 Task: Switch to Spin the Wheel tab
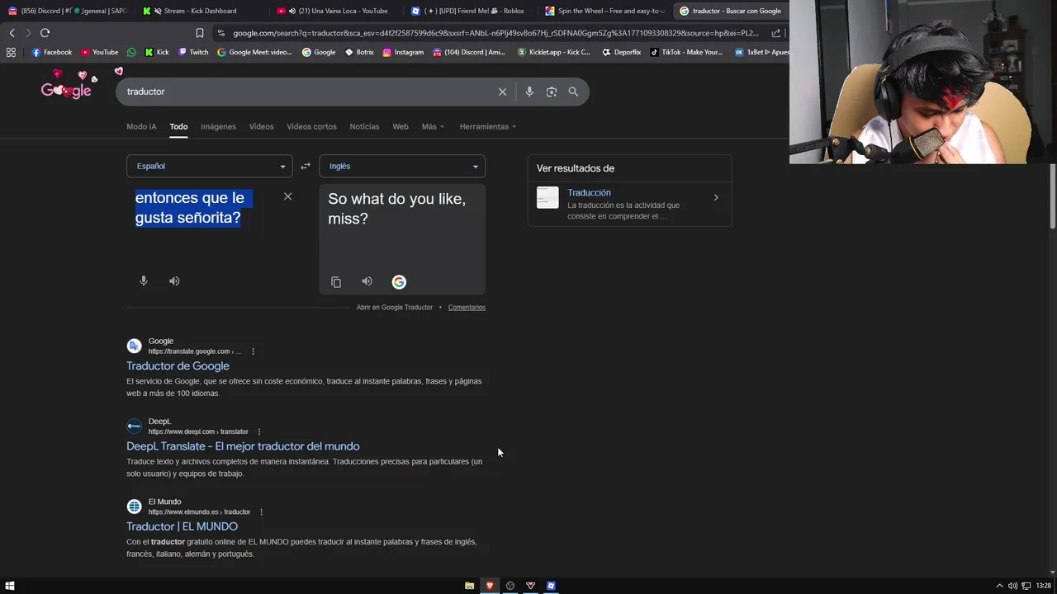pos(604,11)
